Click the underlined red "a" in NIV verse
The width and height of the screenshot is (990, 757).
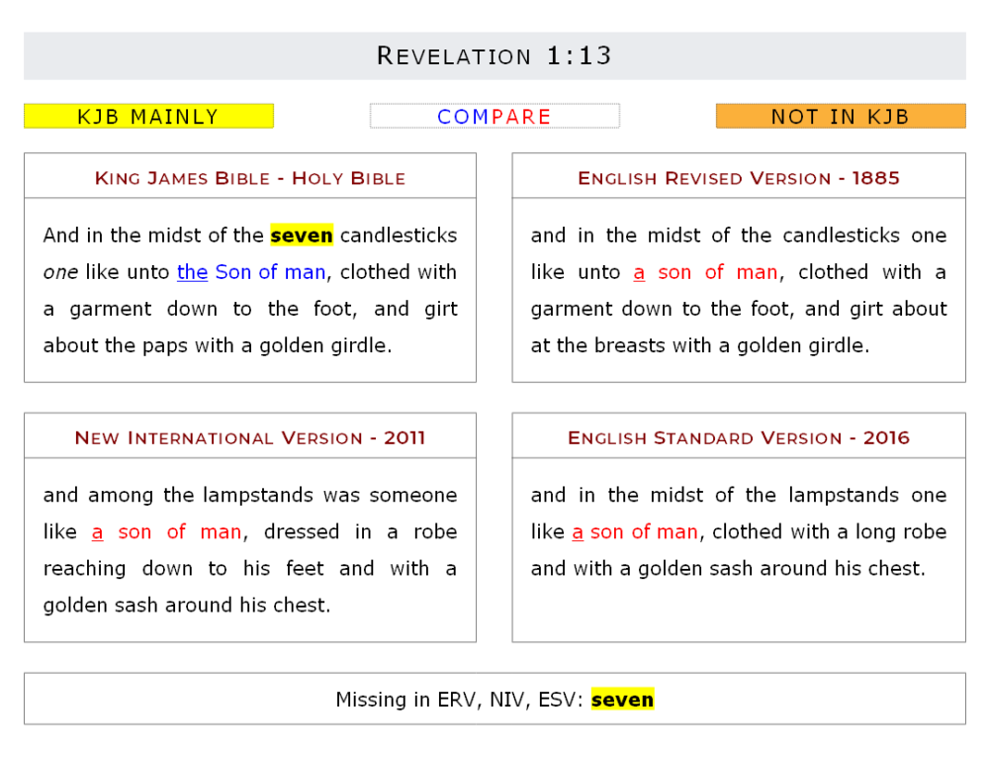point(97,532)
